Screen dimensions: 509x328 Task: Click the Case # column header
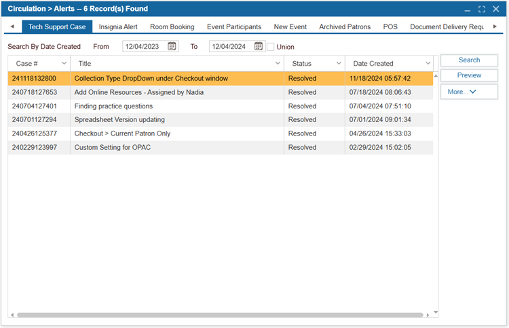click(x=39, y=63)
